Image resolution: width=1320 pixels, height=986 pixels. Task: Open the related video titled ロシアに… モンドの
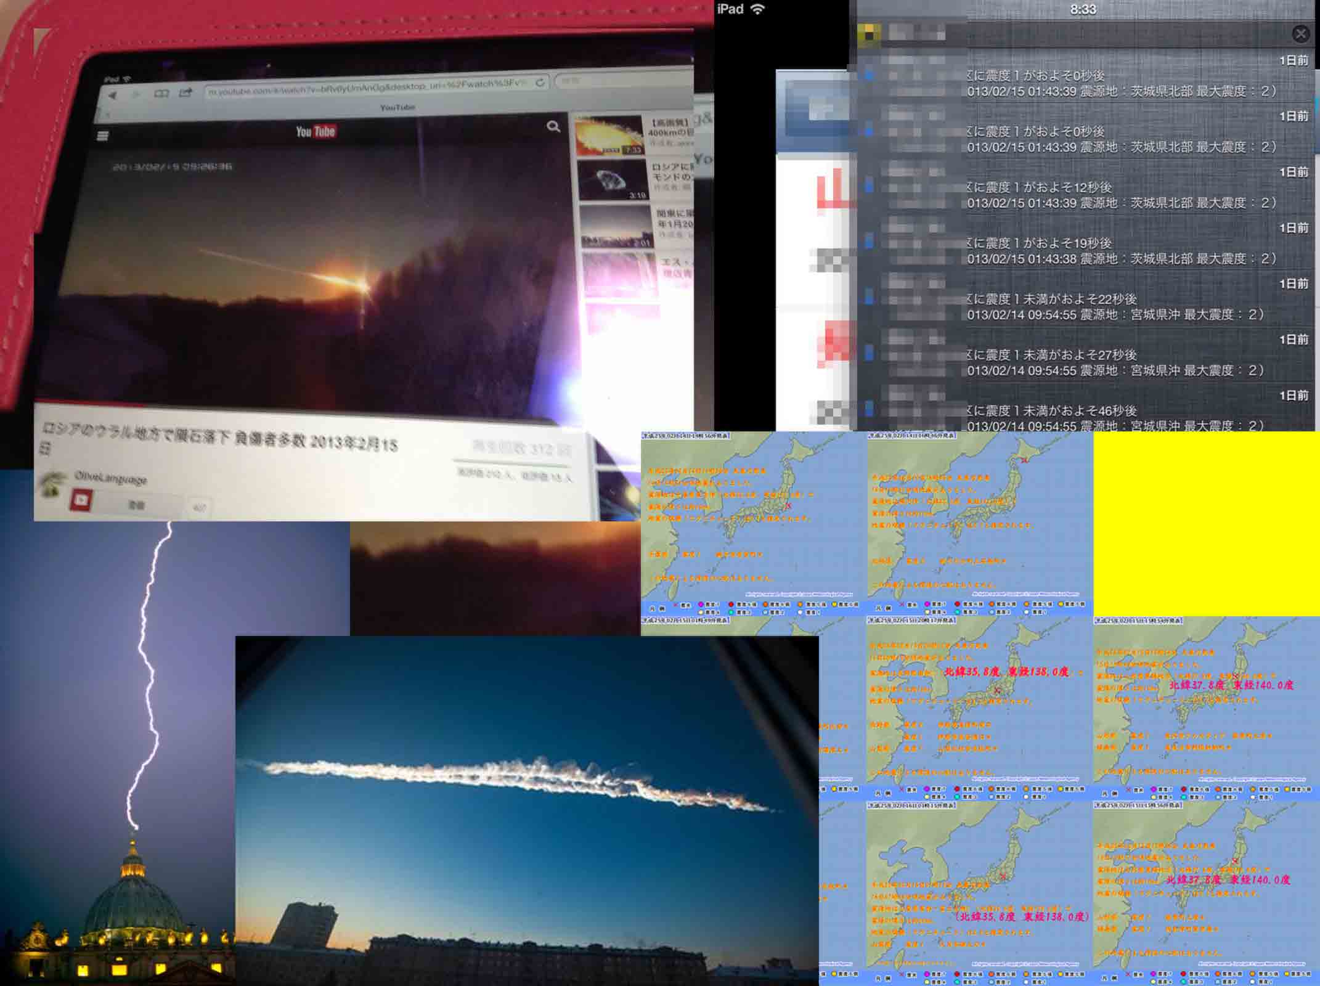click(x=672, y=173)
